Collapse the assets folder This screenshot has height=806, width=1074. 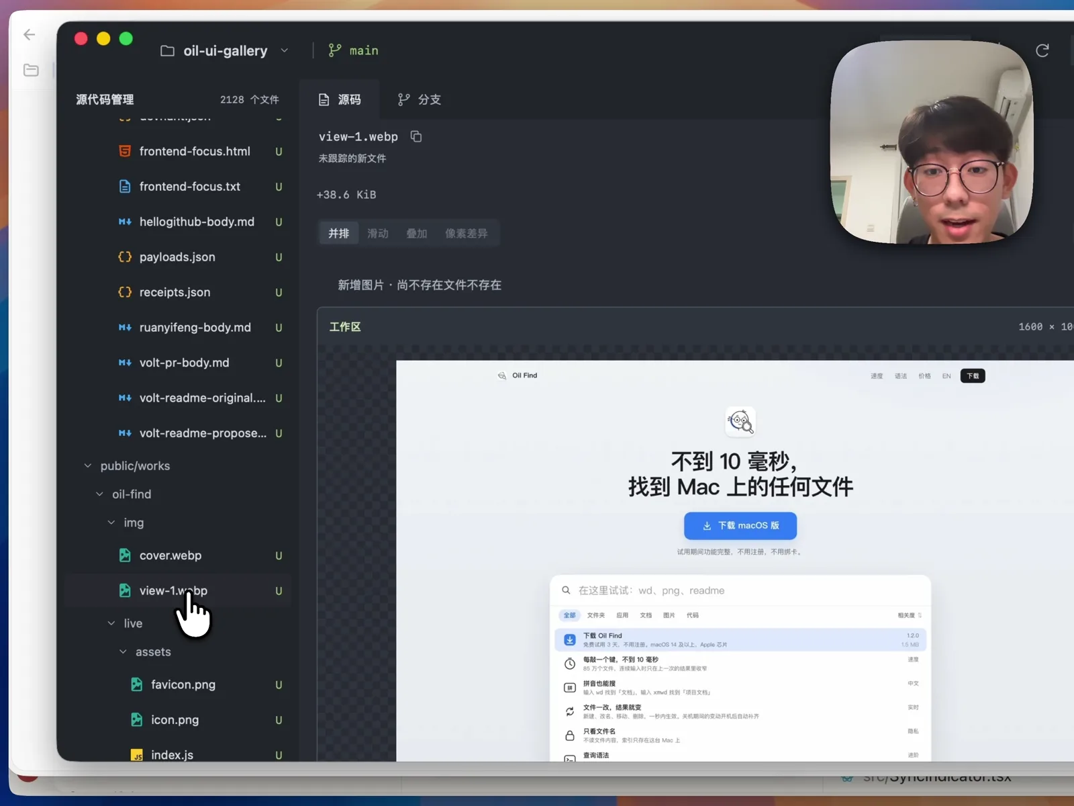click(123, 652)
